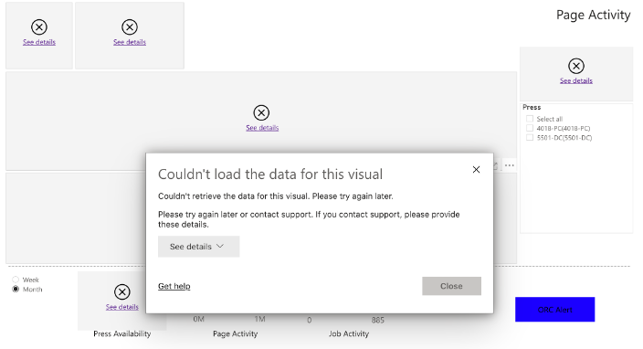The width and height of the screenshot is (643, 349).
Task: Open the More options ellipsis on the visual
Action: (510, 165)
